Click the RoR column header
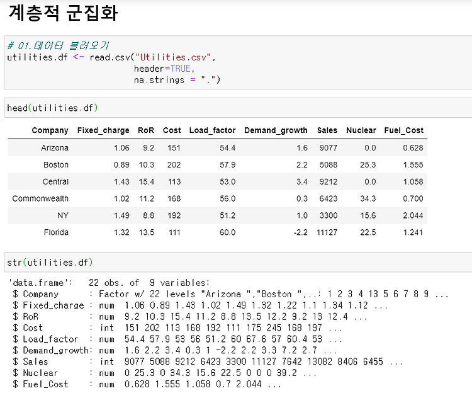Screen dimensions: 472x398 pos(146,130)
